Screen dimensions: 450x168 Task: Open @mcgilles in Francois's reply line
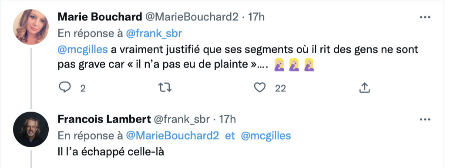(x=266, y=136)
